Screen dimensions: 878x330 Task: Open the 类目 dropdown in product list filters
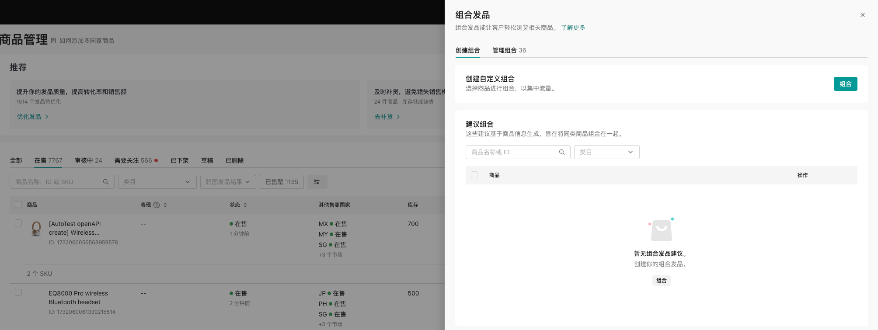tap(157, 182)
